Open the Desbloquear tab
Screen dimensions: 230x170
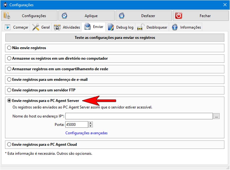tap(152, 27)
